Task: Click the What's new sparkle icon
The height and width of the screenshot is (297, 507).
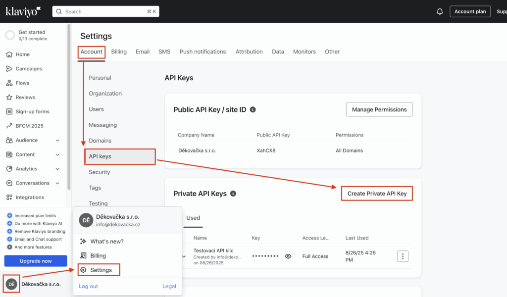Action: pos(83,242)
